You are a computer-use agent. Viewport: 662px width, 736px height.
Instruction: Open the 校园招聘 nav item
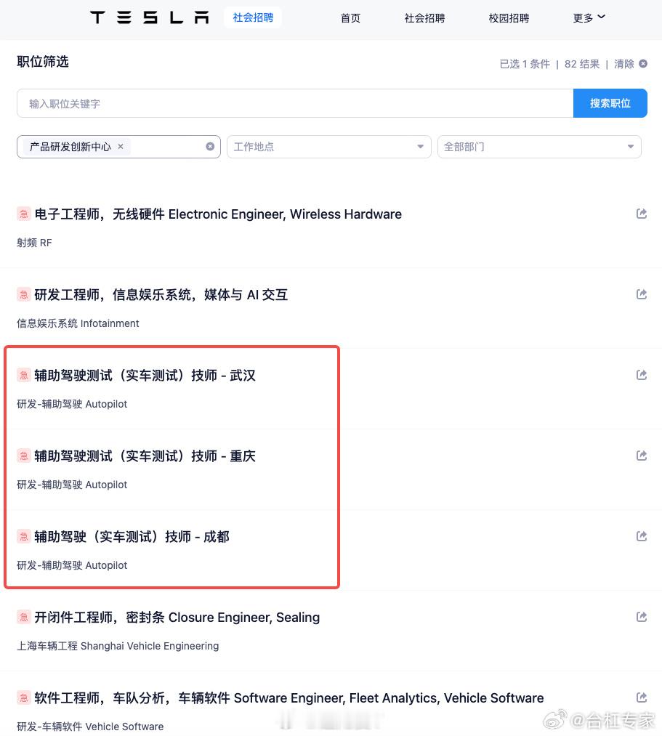[509, 18]
